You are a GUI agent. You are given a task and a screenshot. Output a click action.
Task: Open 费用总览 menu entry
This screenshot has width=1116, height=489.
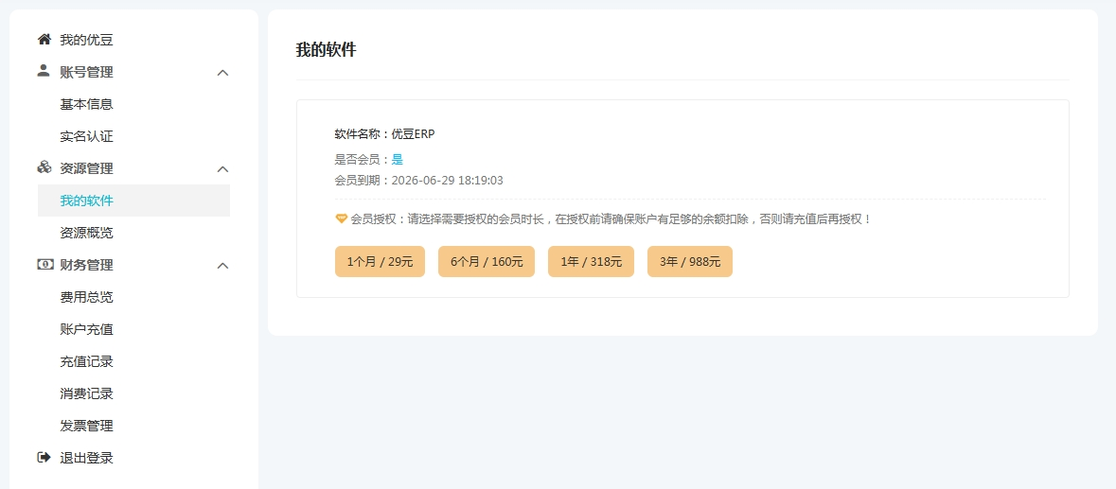(86, 297)
